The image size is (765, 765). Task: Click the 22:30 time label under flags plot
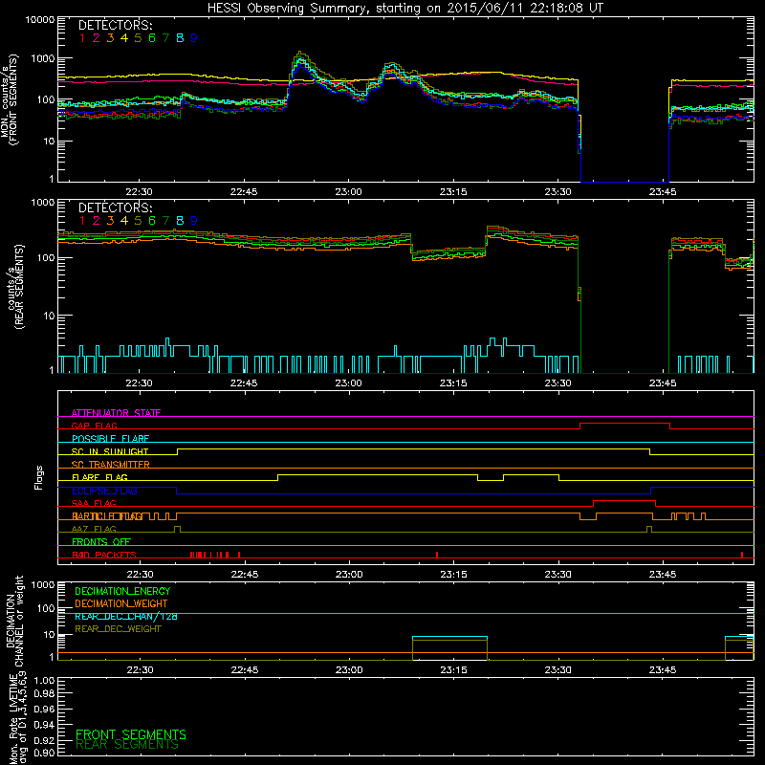click(140, 575)
